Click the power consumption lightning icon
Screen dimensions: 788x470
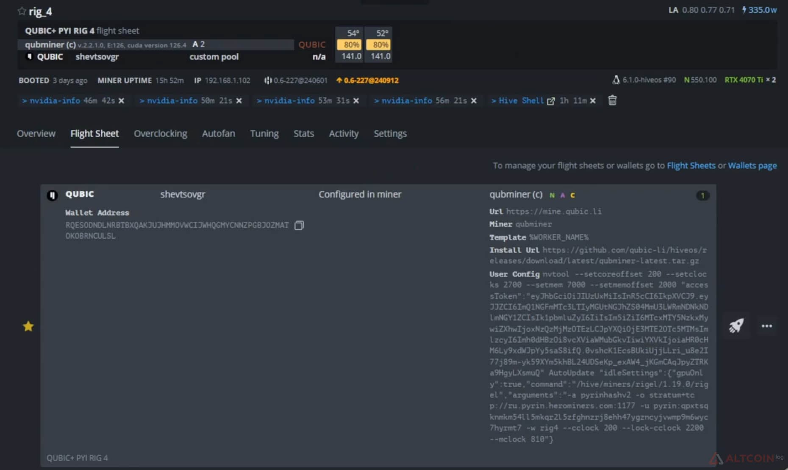click(x=744, y=10)
